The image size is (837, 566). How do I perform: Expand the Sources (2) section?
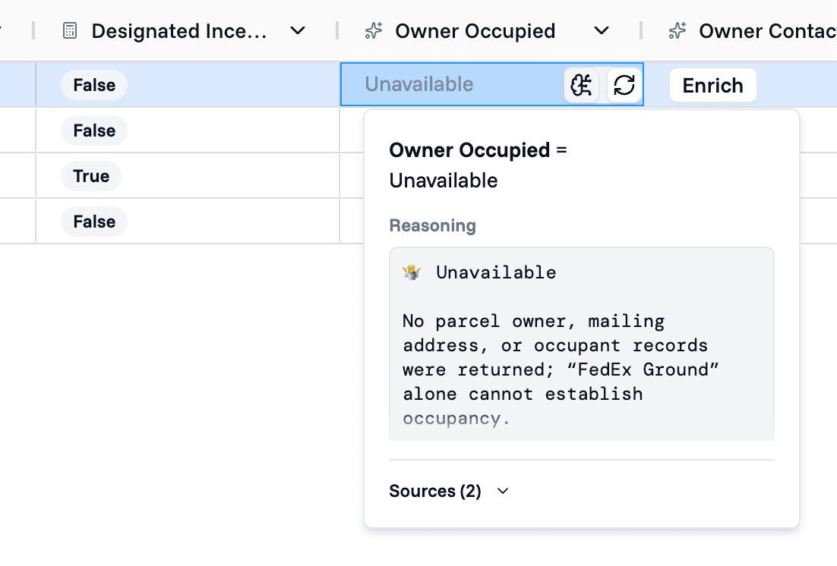pyautogui.click(x=449, y=491)
